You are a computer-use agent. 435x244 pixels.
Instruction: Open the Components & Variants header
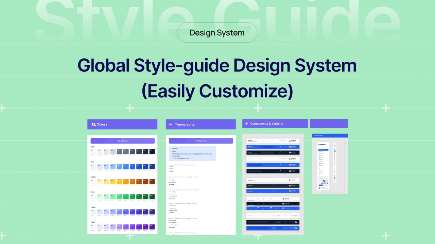pyautogui.click(x=275, y=124)
